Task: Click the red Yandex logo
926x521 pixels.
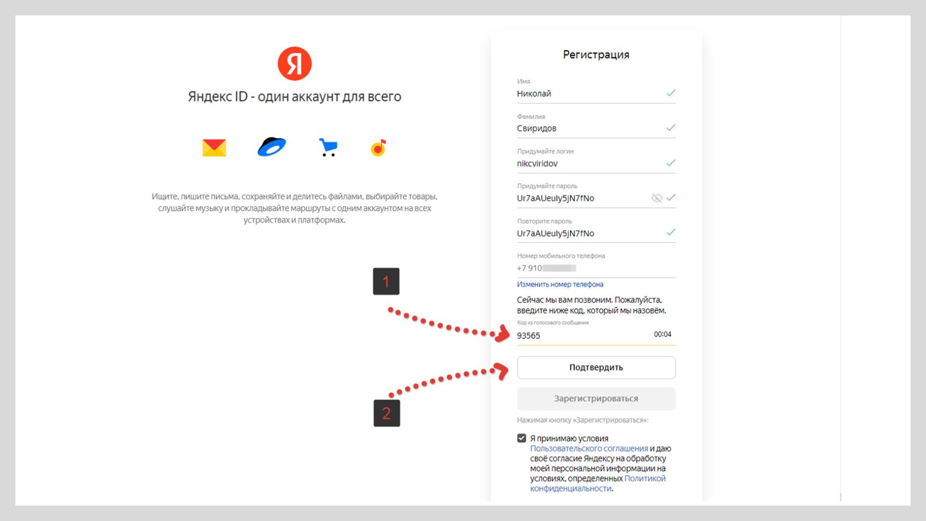Action: 295,64
